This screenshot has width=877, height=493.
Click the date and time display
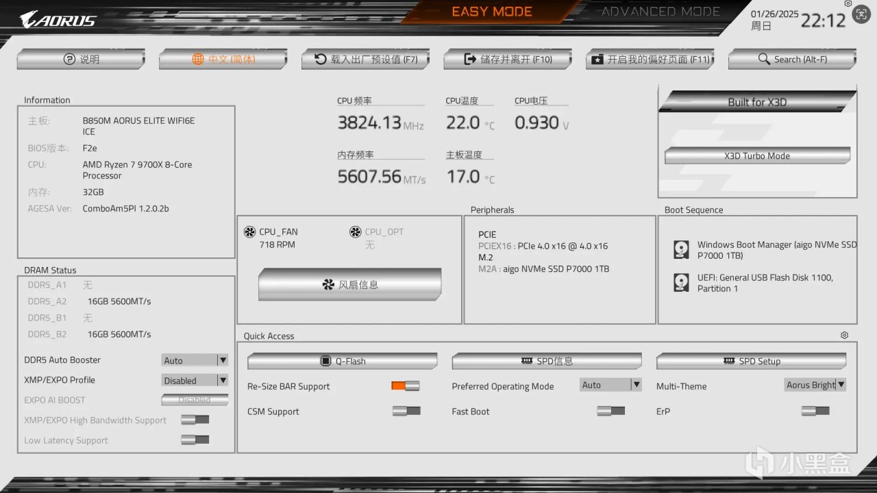[798, 20]
